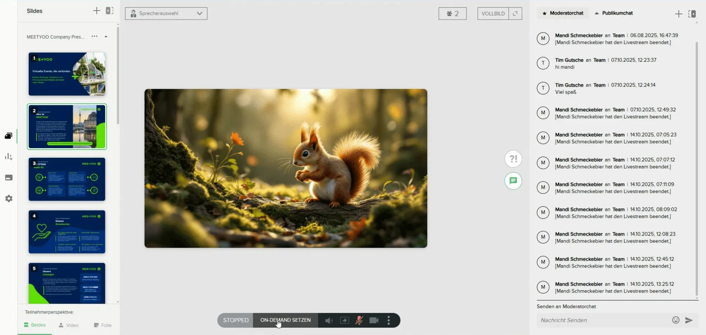This screenshot has height=335, width=706.
Task: Collapse the MEETYOO Company presentation list
Action: 106,36
